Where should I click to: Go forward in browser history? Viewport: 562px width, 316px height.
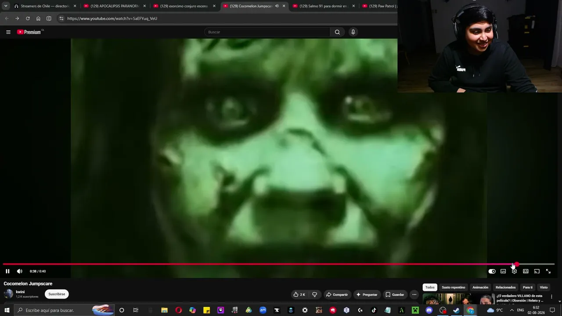click(x=17, y=18)
